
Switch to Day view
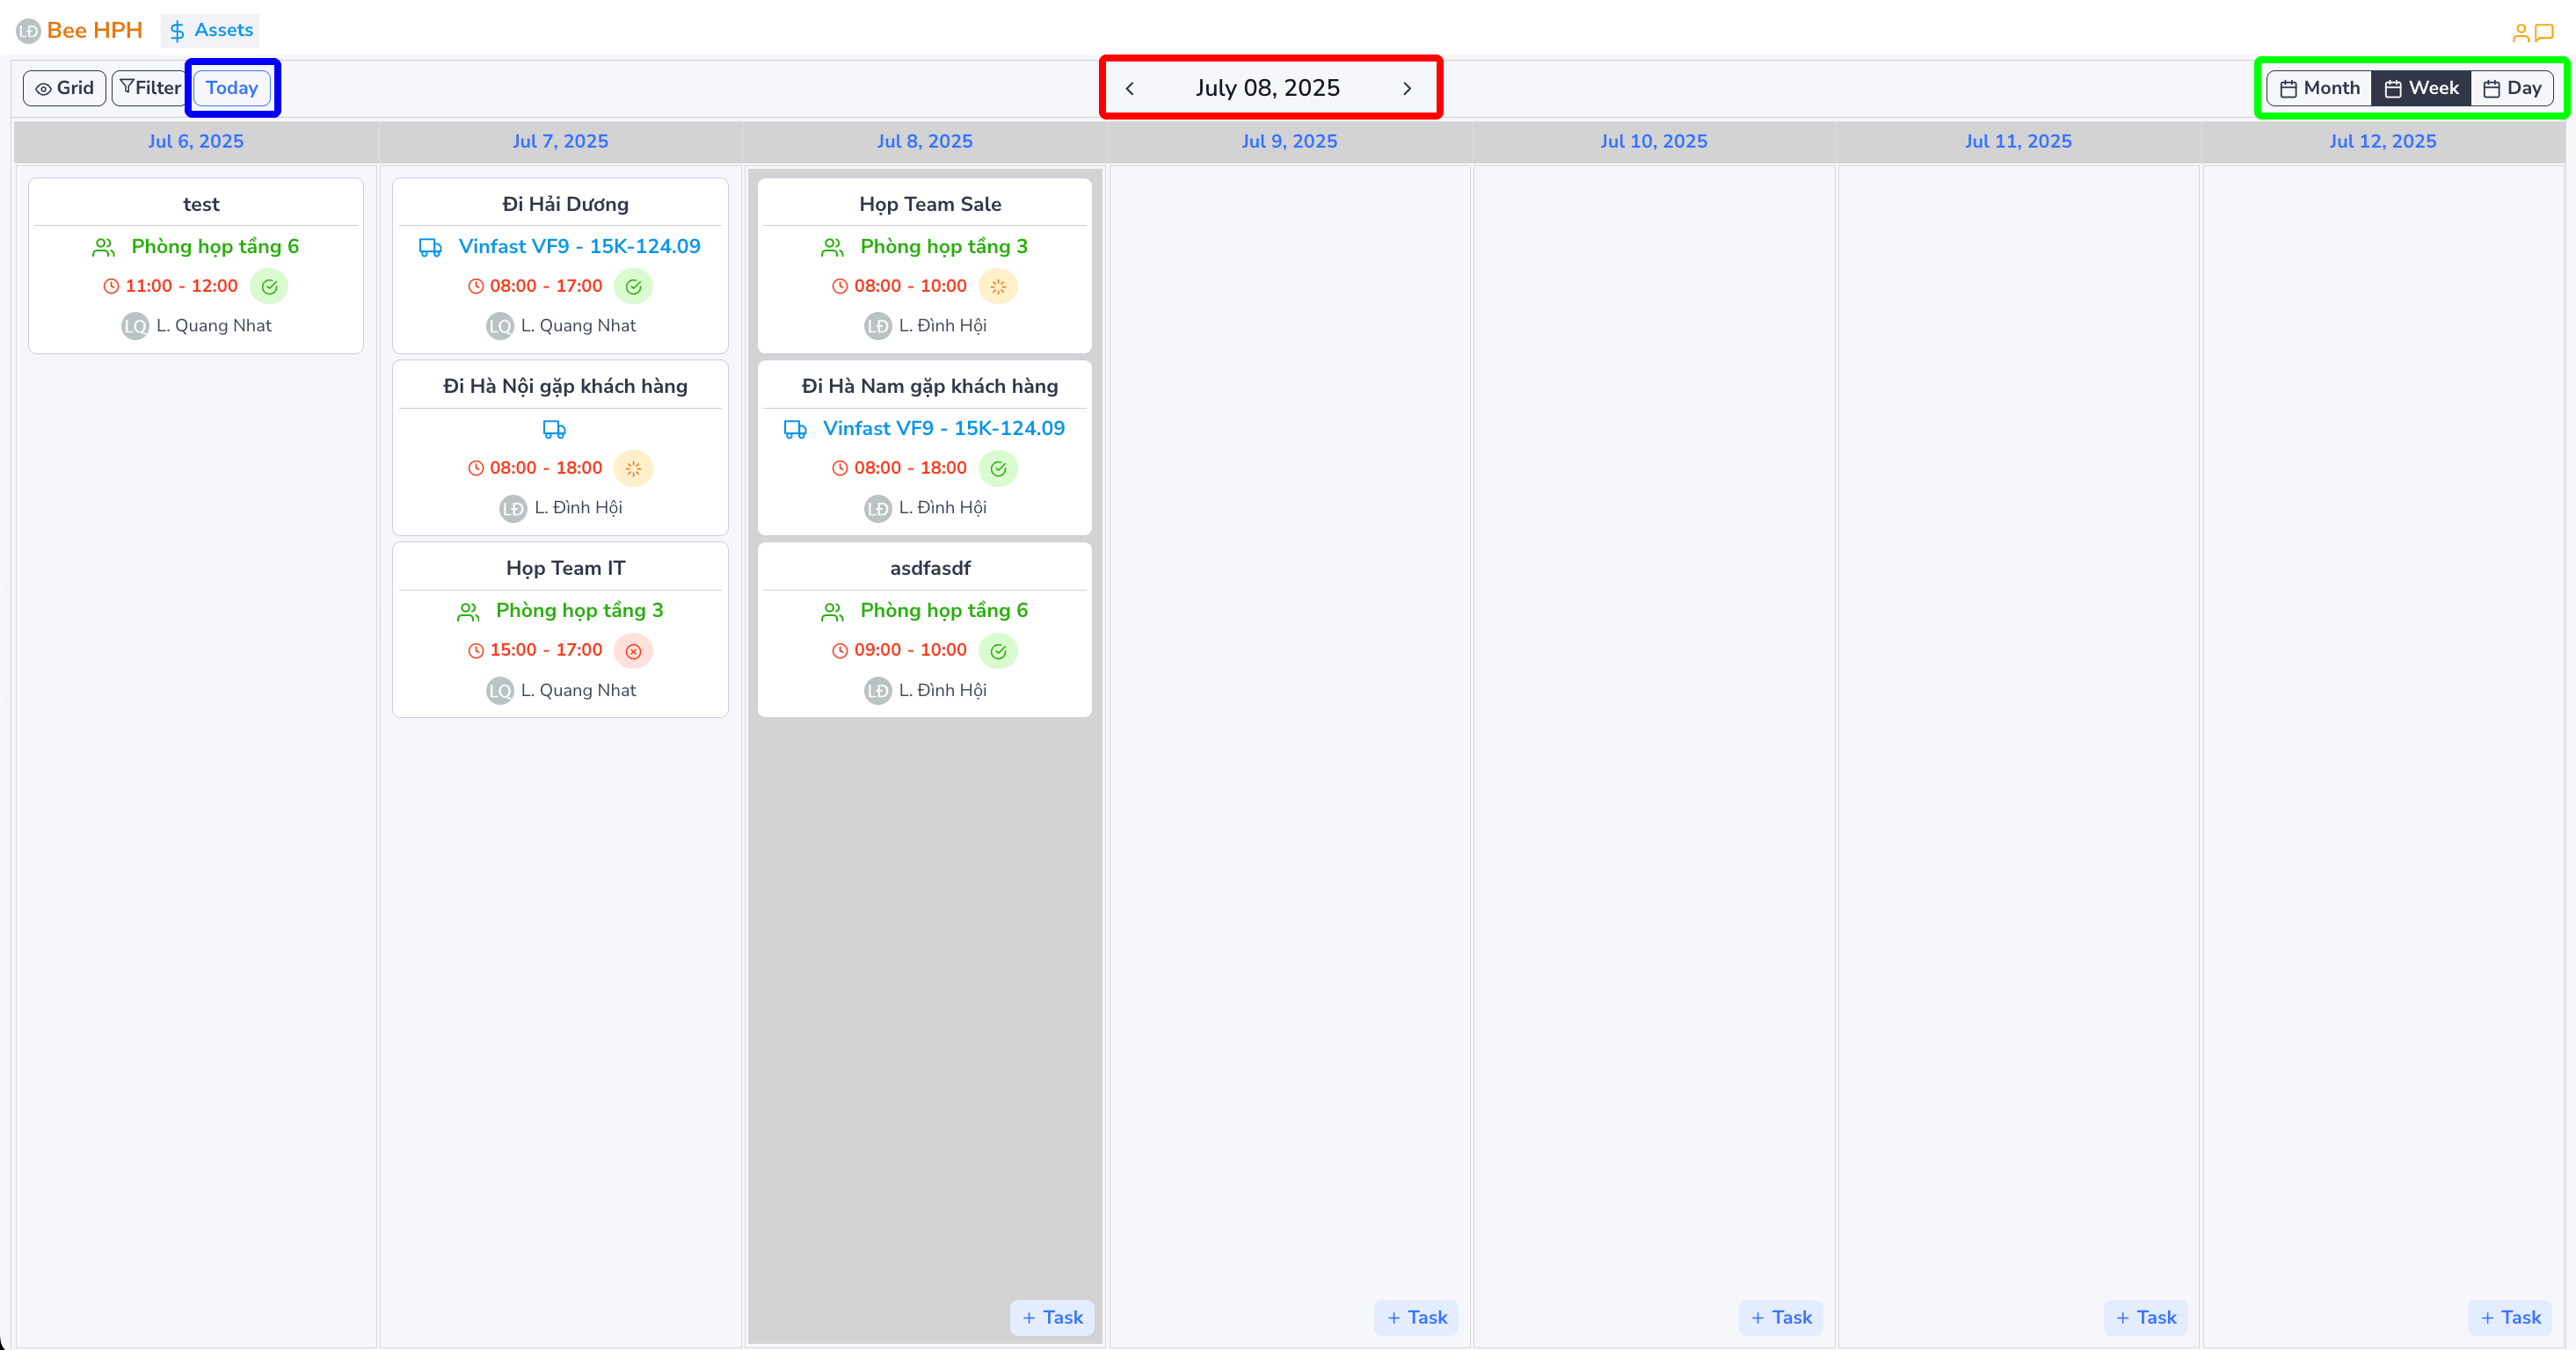(2513, 87)
